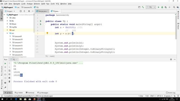This screenshot has width=180, height=101.
Task: Pin the Run tab
Action: pyautogui.click(x=5, y=87)
